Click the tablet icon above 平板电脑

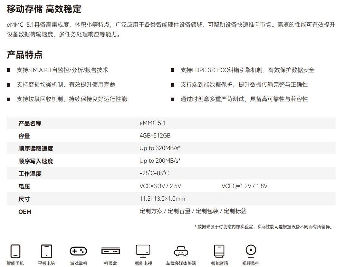tap(46, 251)
